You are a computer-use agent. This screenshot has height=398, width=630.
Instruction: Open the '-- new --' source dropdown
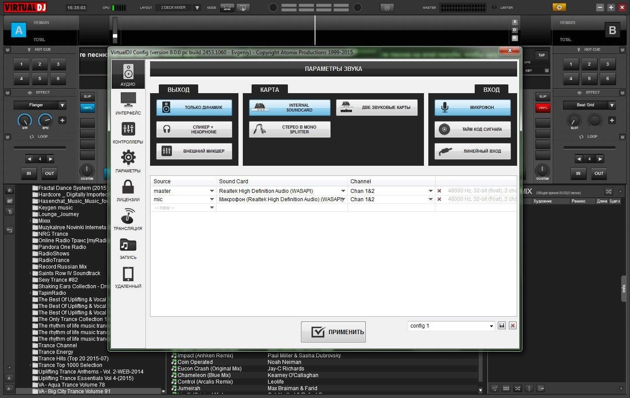pyautogui.click(x=212, y=208)
